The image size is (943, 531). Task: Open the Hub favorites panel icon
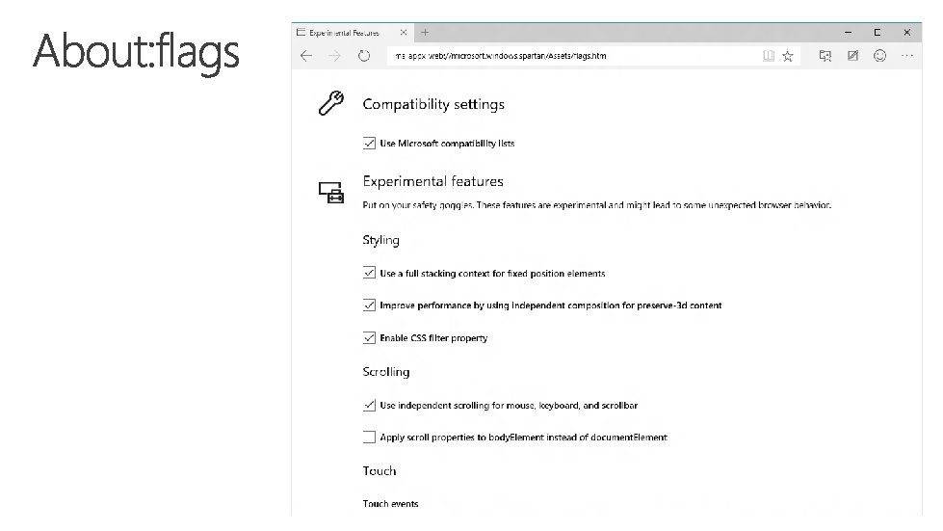tap(825, 57)
